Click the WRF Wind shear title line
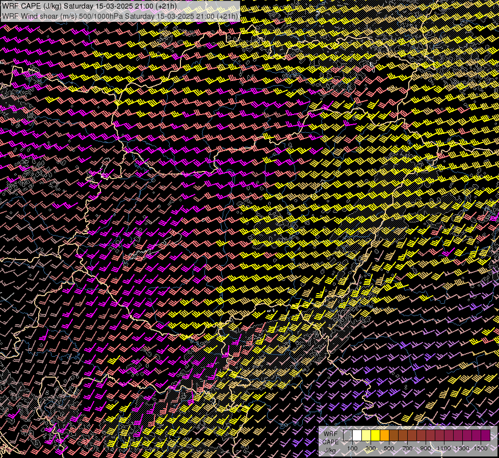The image size is (499, 458). pos(120,16)
